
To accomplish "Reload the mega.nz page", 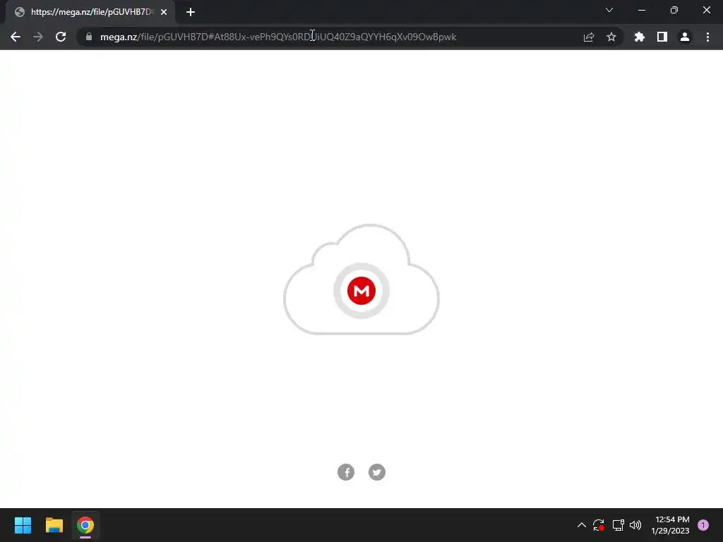I will (61, 37).
